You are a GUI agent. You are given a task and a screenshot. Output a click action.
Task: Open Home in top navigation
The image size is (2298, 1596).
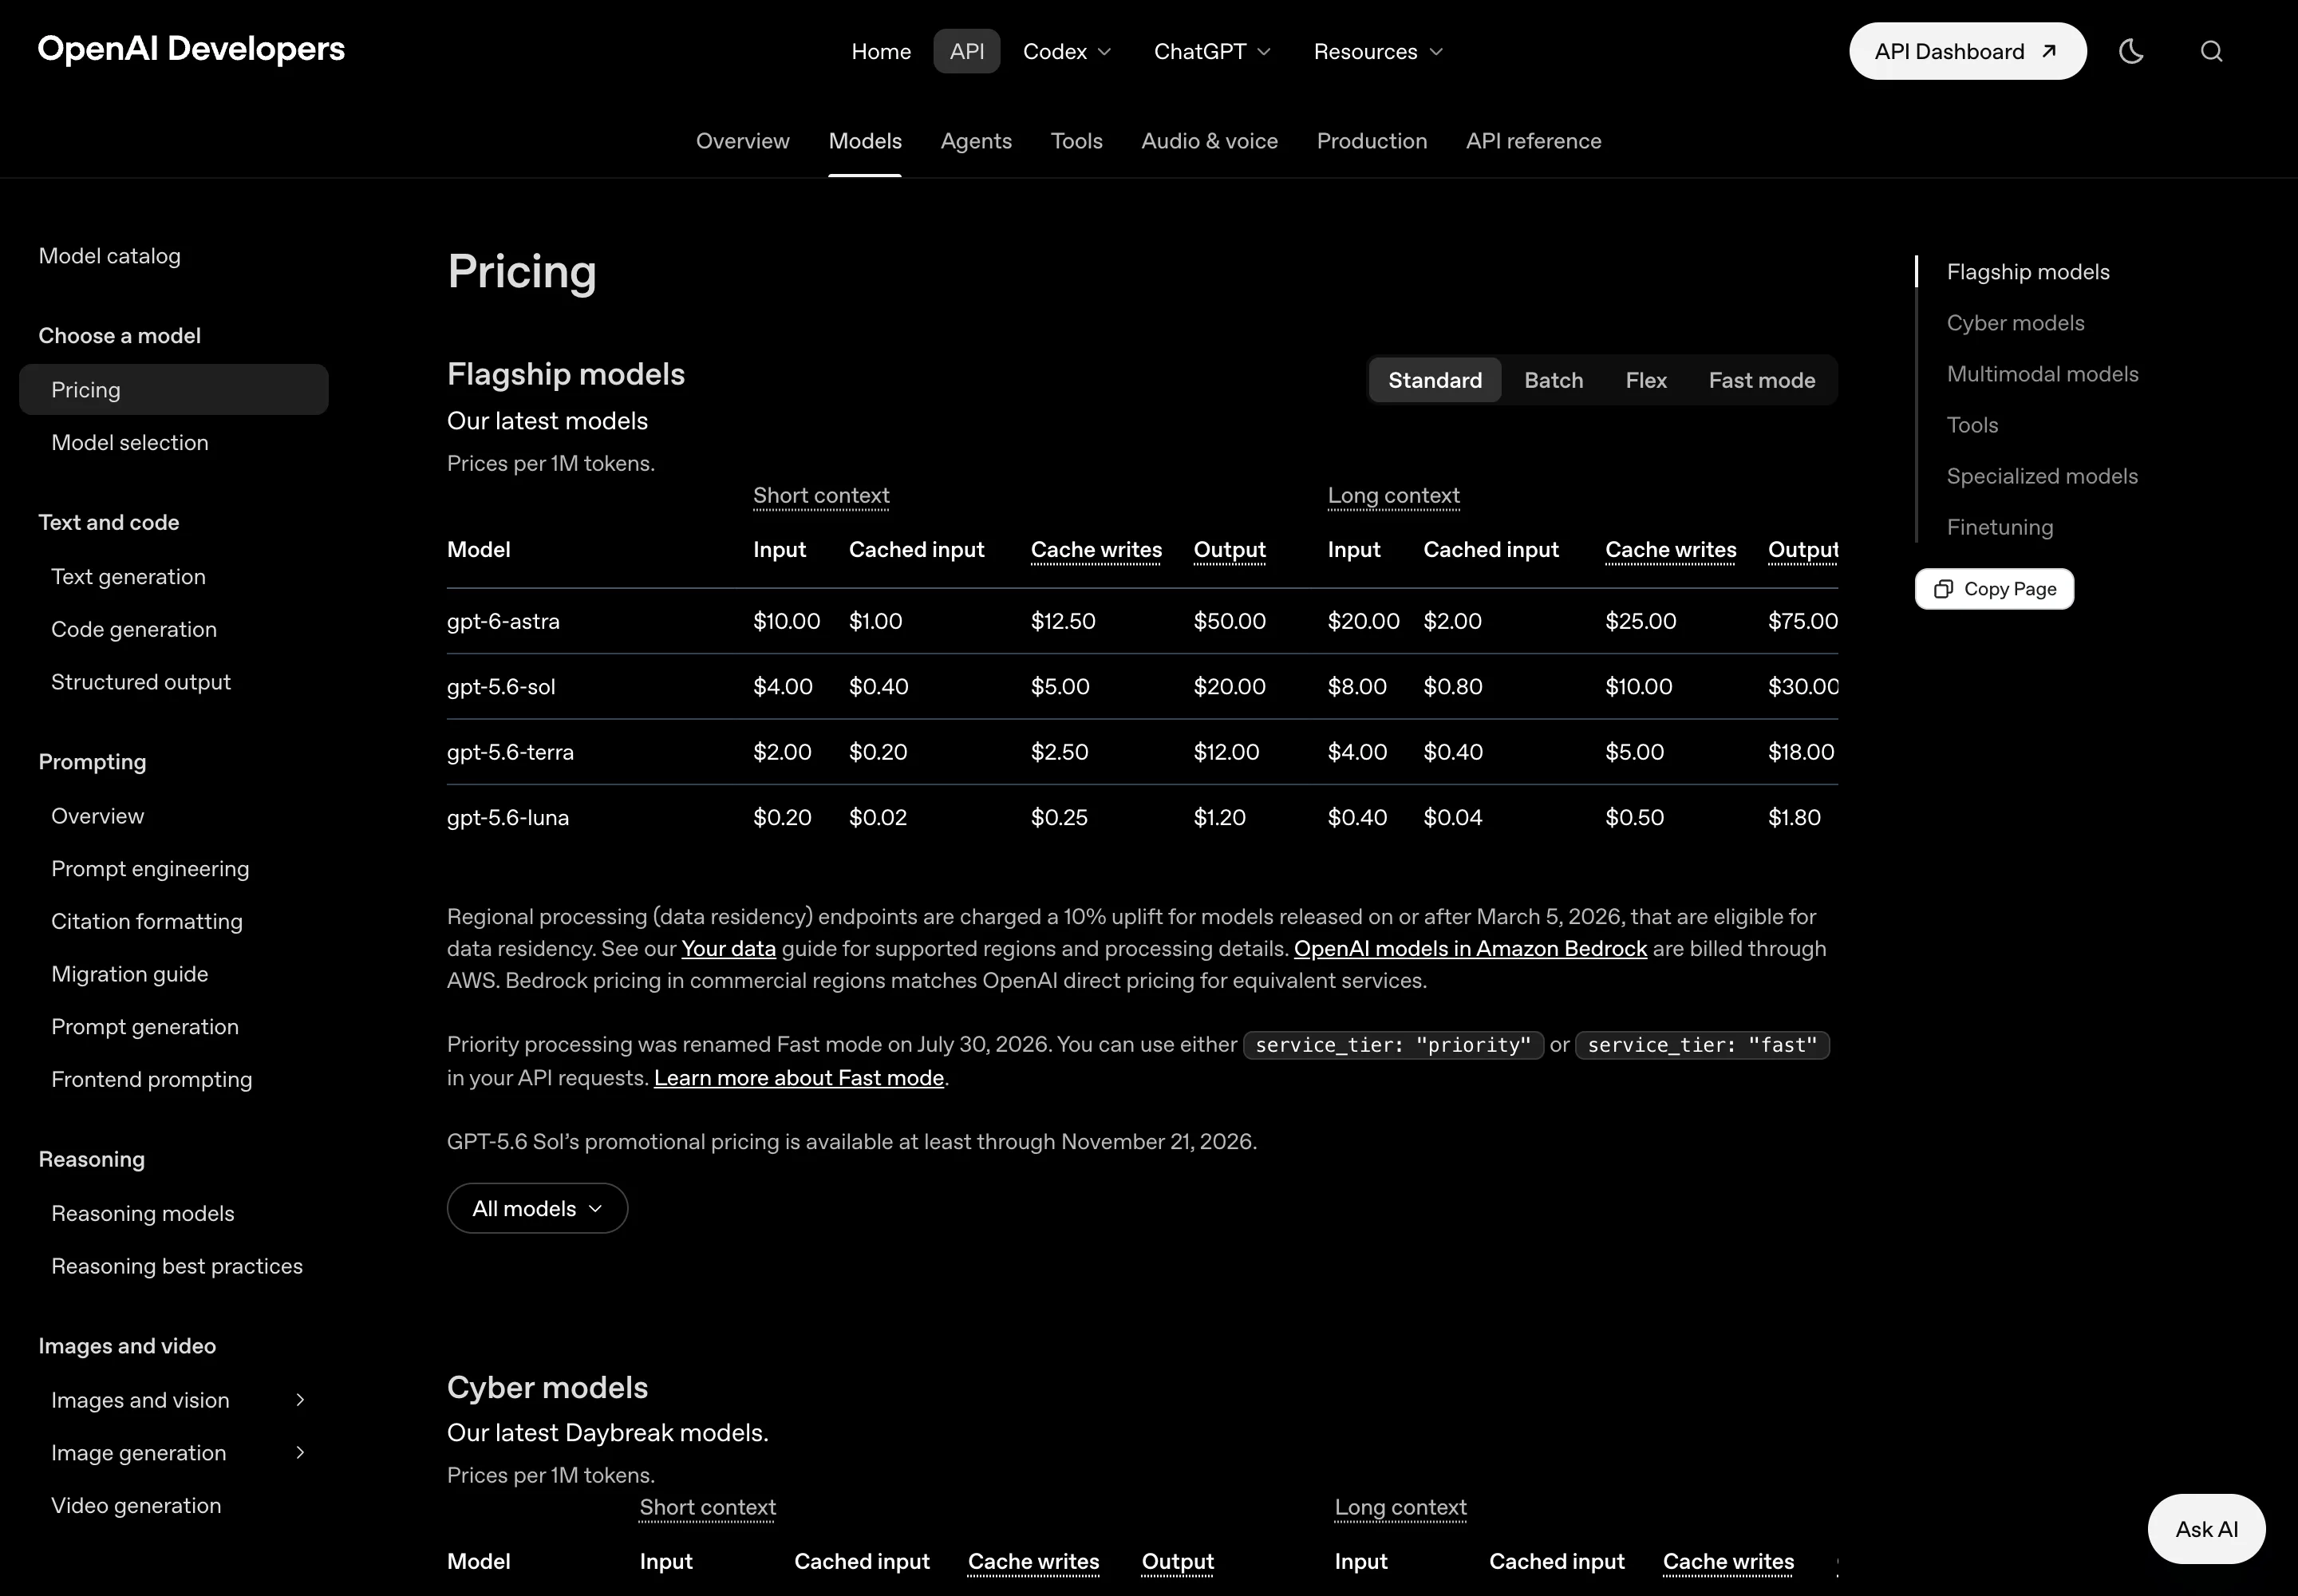(x=881, y=51)
